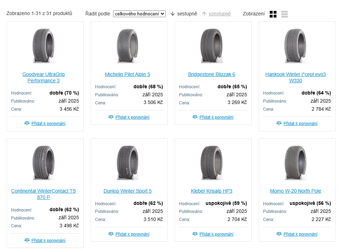The height and width of the screenshot is (249, 356).
Task: Open Bridgestone Blizzak 6 product page
Action: [211, 74]
